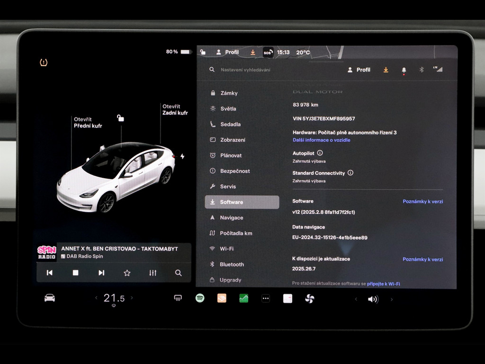Skip to previous radio station

click(49, 273)
